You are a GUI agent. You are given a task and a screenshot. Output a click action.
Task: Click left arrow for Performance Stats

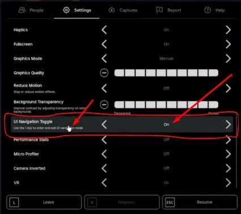[104, 140]
